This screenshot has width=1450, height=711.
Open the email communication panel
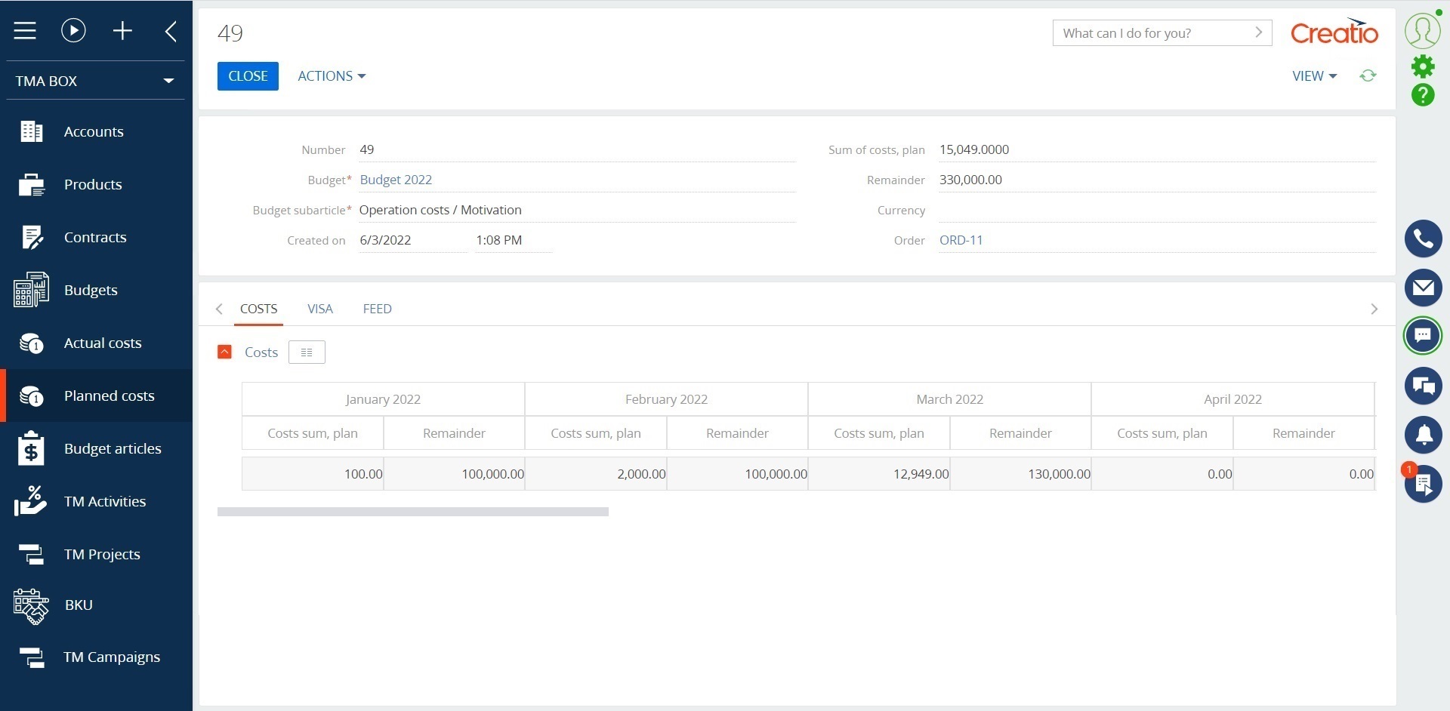click(x=1424, y=288)
